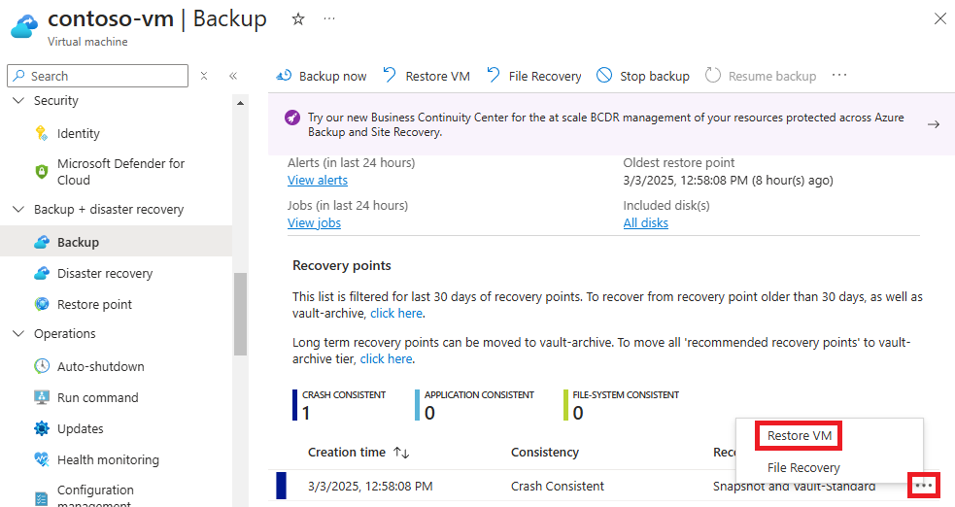This screenshot has height=507, width=955.
Task: Open the Business Continuity Center banner arrow
Action: 933,124
